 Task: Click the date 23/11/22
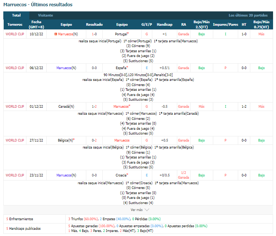point(36,175)
